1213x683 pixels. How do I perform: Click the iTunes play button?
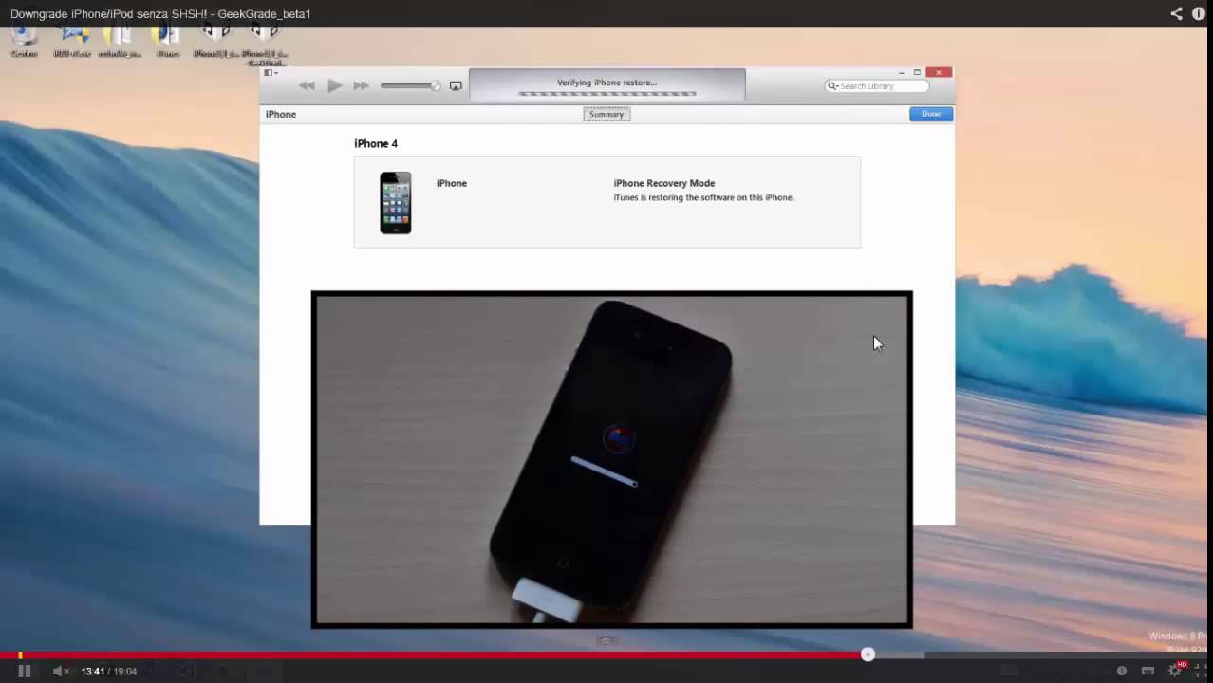point(334,85)
